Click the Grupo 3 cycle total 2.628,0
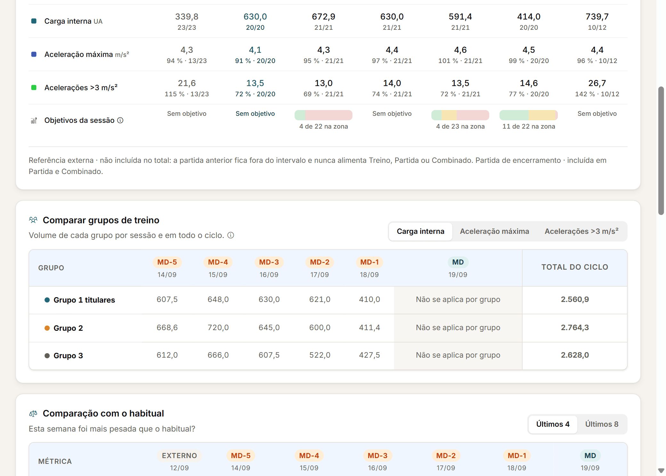666x476 pixels. tap(575, 355)
